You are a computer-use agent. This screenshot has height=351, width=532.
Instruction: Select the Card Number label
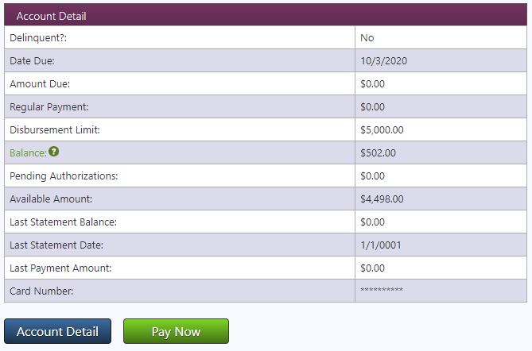pyautogui.click(x=41, y=291)
